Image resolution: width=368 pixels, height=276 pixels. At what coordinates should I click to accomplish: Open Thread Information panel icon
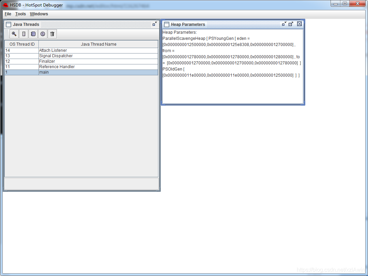(43, 34)
